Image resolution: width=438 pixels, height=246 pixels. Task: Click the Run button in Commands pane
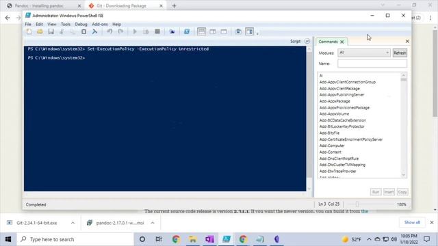pos(376,192)
